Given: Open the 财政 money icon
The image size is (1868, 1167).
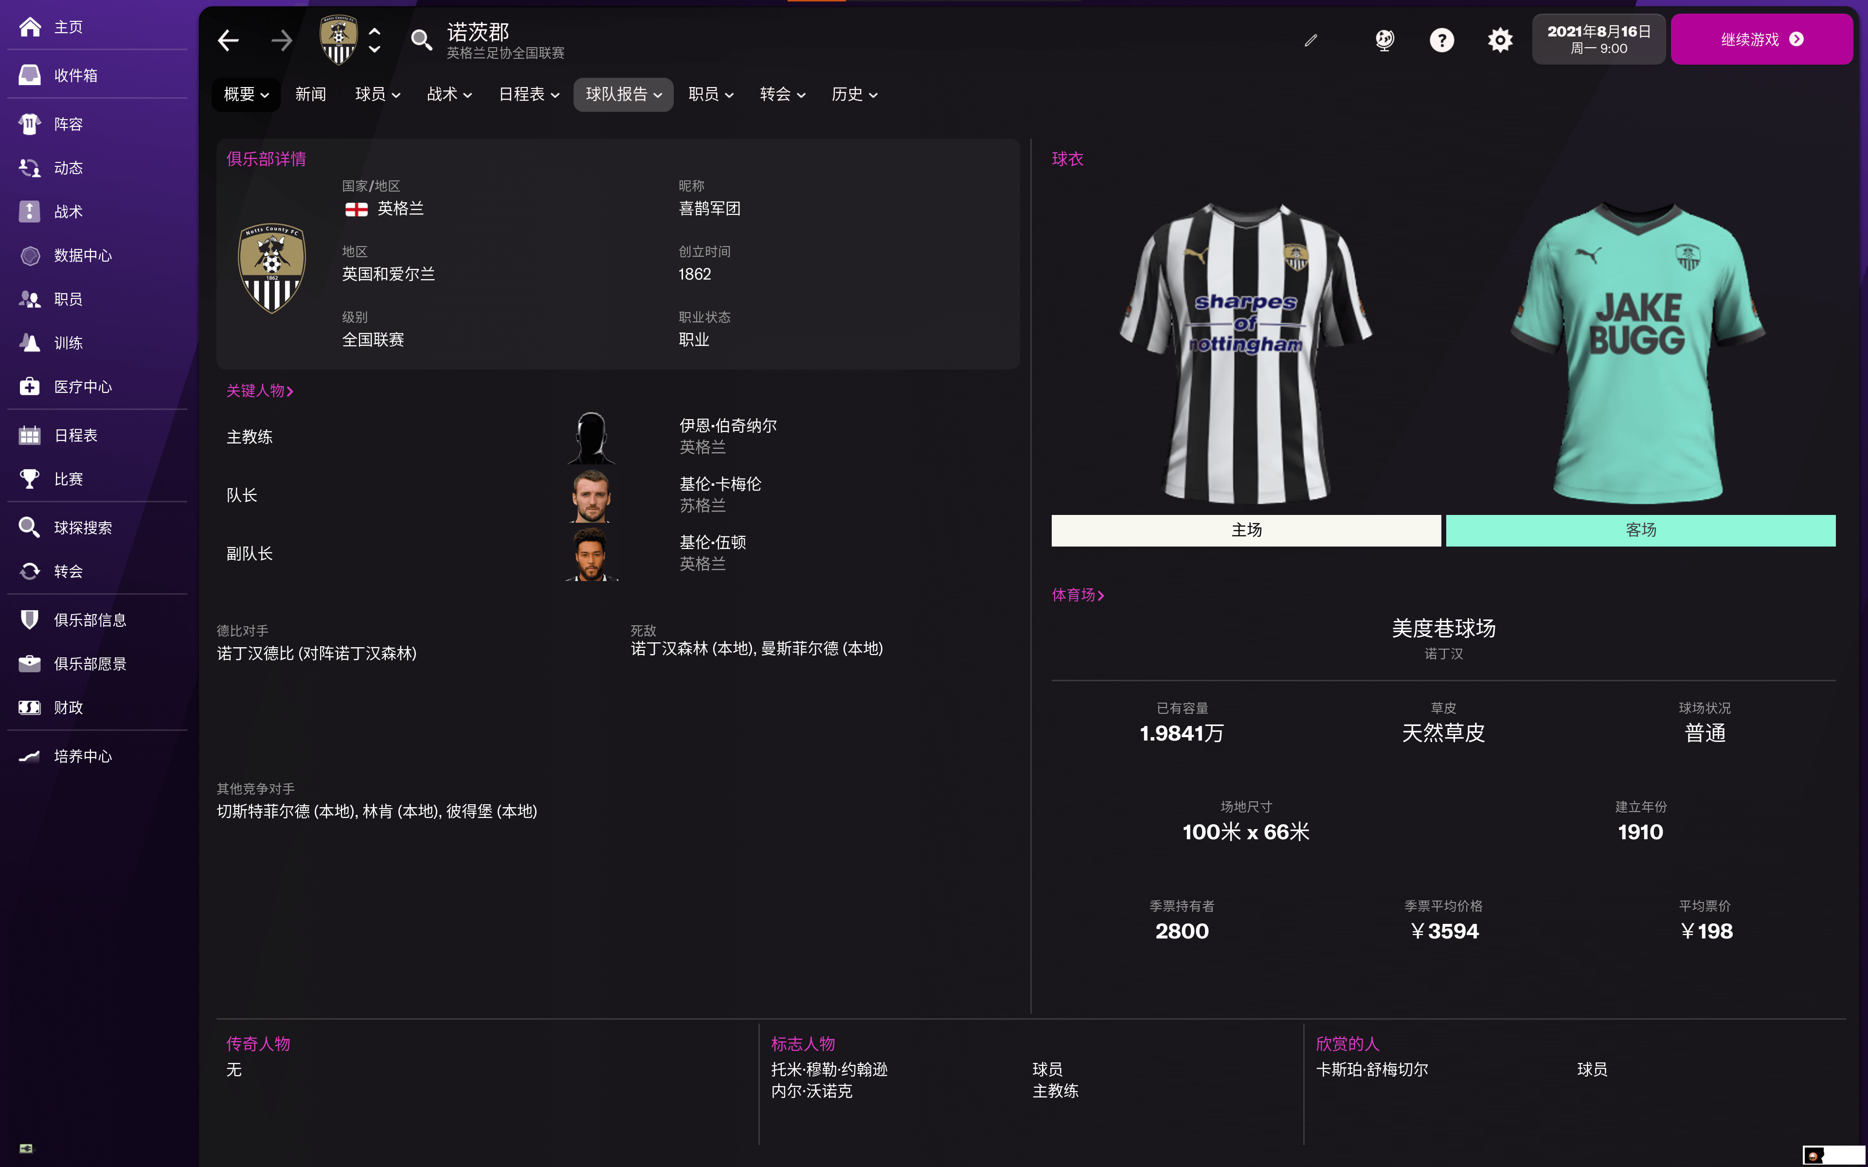Looking at the screenshot, I should click(29, 707).
